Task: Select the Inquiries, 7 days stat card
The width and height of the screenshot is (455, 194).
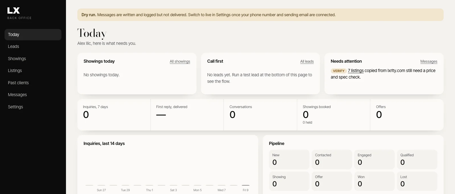Action: coord(114,115)
